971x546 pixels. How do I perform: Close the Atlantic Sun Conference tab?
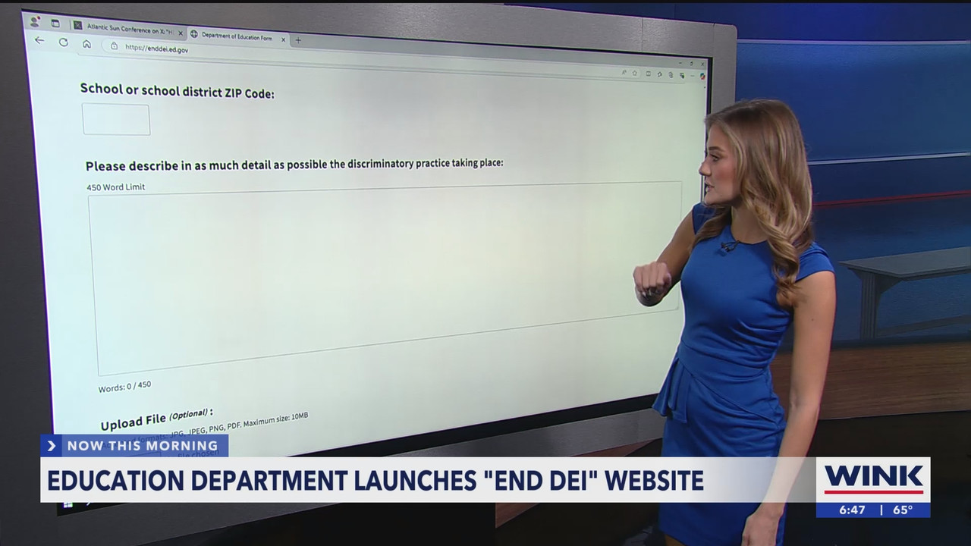[181, 33]
